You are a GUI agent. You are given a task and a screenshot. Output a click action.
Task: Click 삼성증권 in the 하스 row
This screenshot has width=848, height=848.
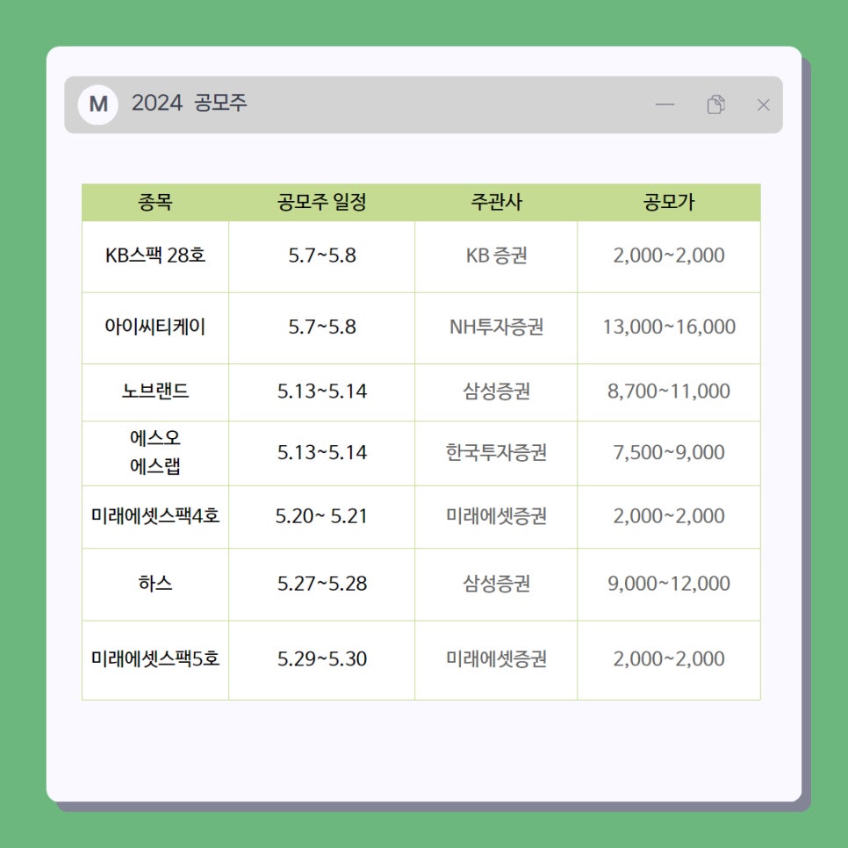point(496,584)
